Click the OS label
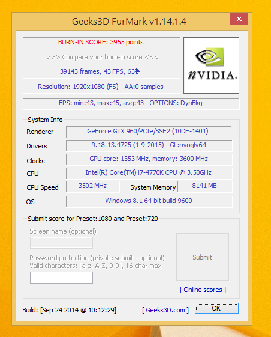271x337 pixels. (x=30, y=202)
